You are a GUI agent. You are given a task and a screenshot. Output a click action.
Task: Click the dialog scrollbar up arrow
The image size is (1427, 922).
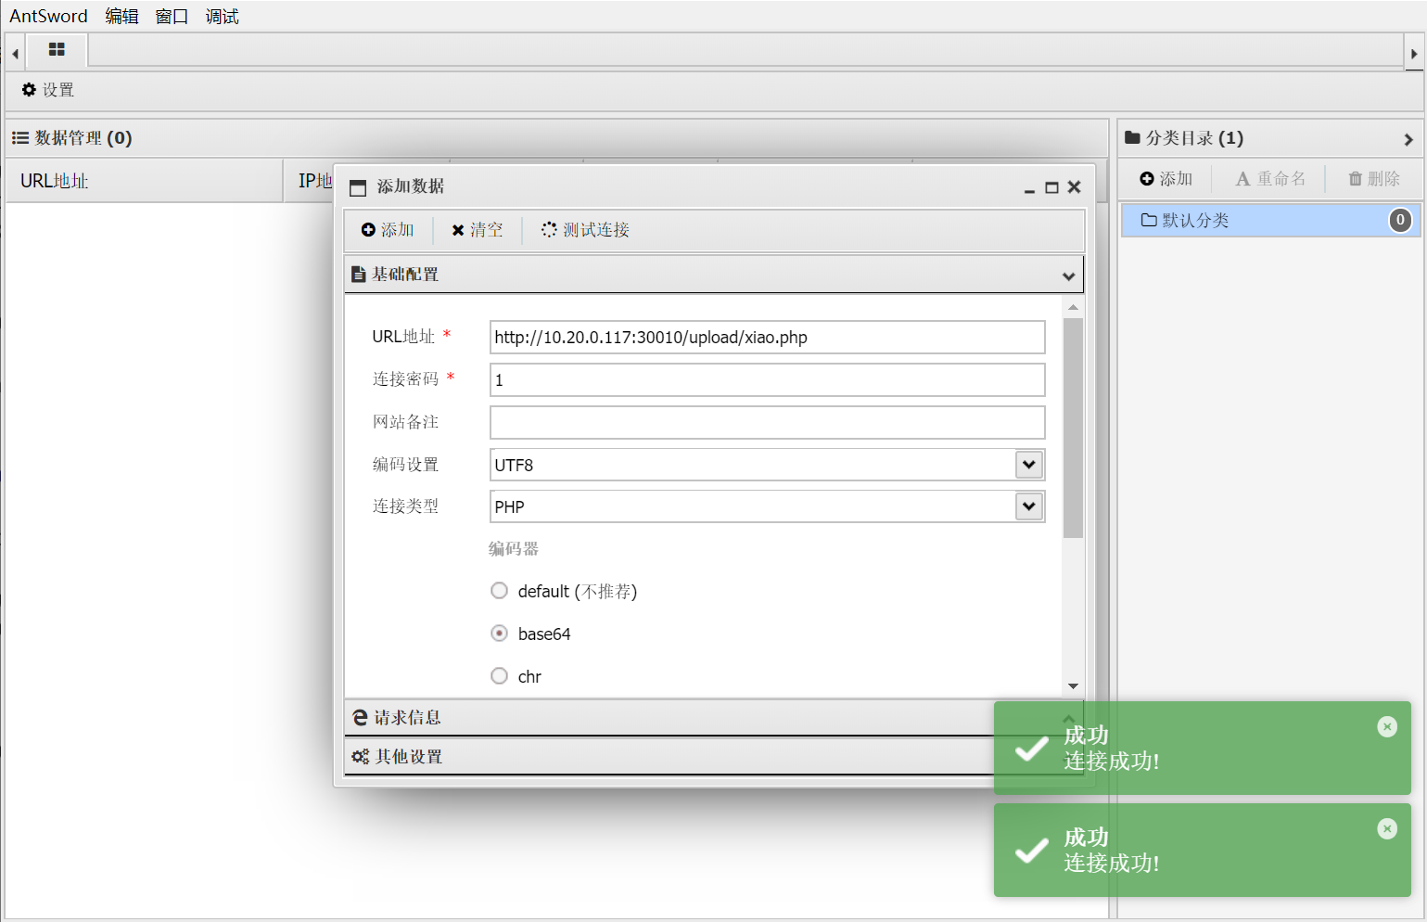coord(1074,307)
